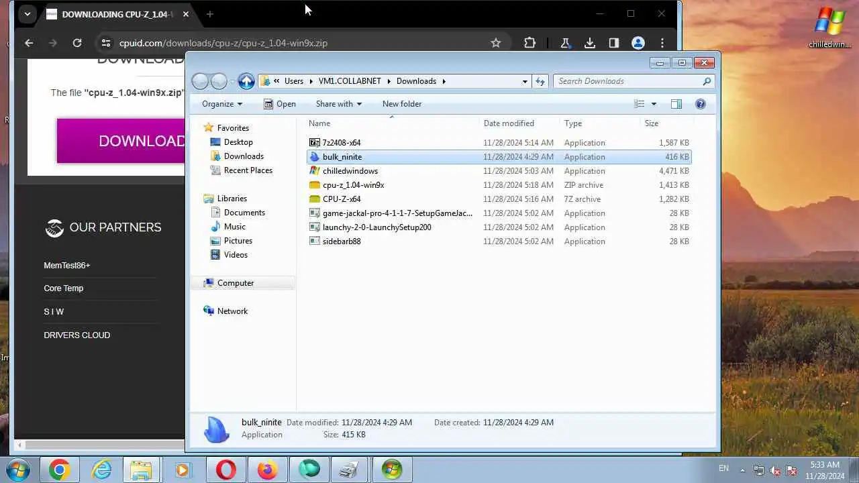The image size is (859, 483).
Task: Click the Change your view icon
Action: (x=640, y=104)
